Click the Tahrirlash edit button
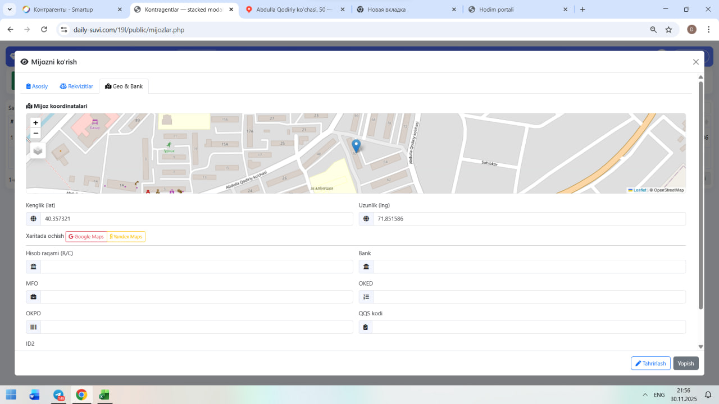719x404 pixels. coord(650,364)
